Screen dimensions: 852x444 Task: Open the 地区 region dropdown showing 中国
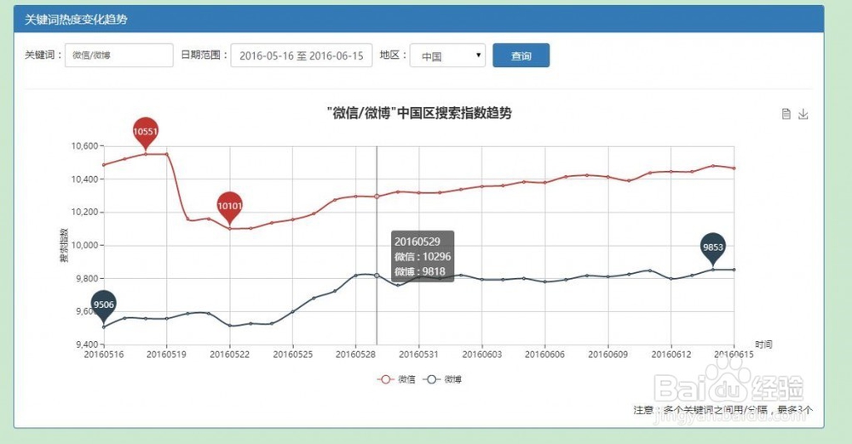click(448, 55)
